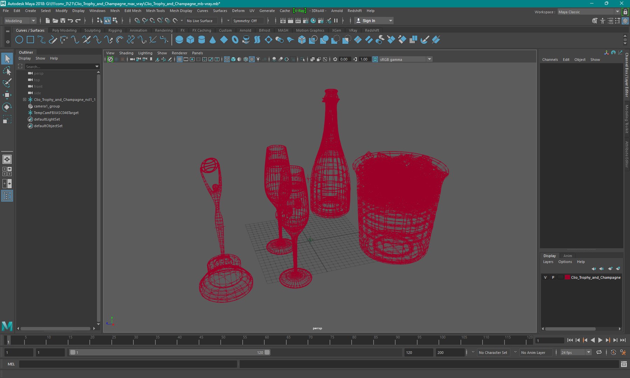Activate the Rotate tool
The image size is (630, 378).
7,107
